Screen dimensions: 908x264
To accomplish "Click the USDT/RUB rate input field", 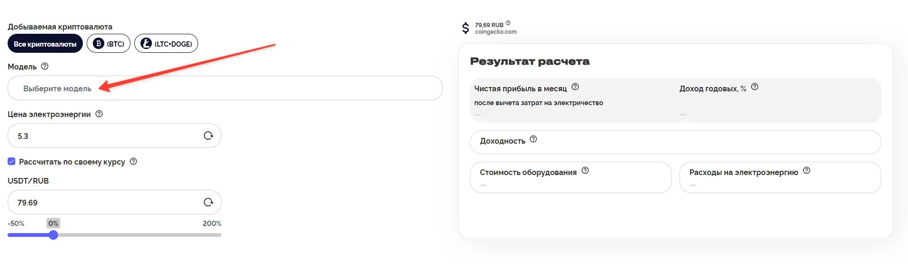I will (x=105, y=202).
